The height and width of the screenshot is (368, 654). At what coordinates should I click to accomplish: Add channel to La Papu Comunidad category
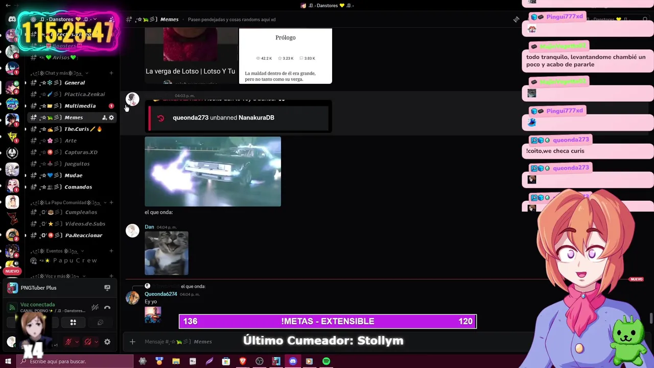111,202
